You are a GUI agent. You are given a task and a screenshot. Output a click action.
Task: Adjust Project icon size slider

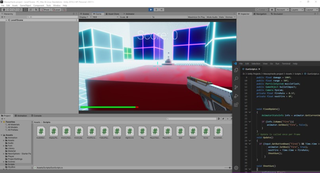227,168
